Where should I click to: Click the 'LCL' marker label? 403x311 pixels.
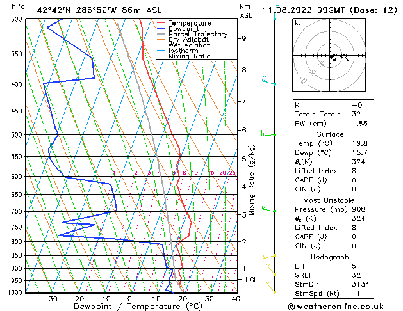click(251, 280)
